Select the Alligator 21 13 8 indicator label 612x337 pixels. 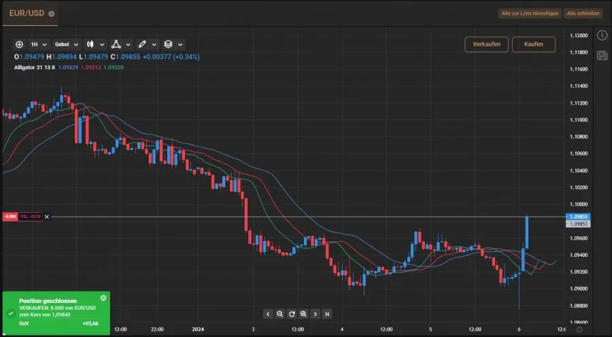coord(35,67)
